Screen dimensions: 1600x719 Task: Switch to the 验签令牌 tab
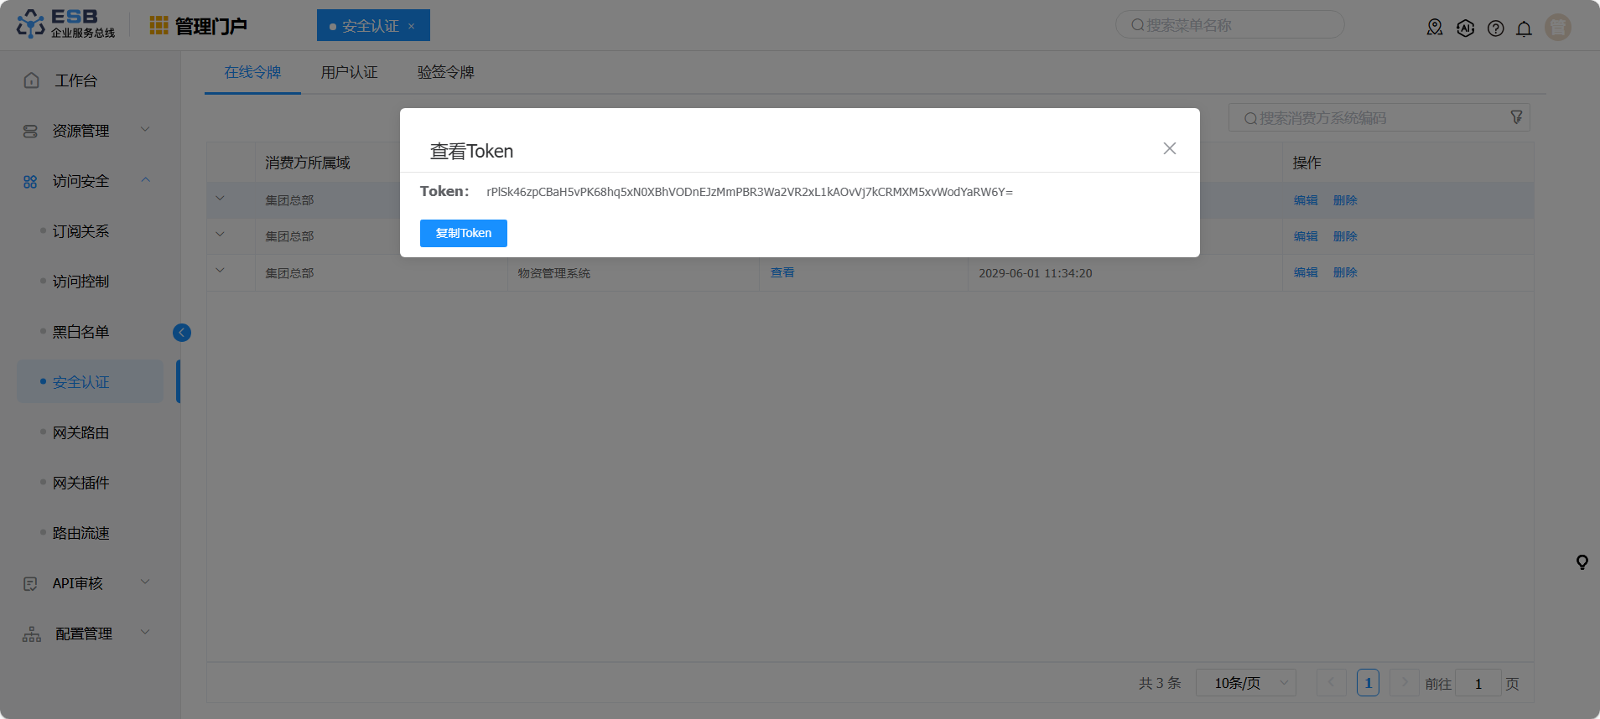click(446, 72)
